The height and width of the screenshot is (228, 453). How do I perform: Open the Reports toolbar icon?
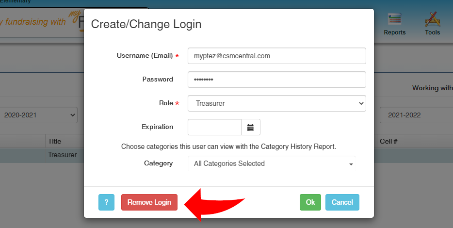[394, 24]
